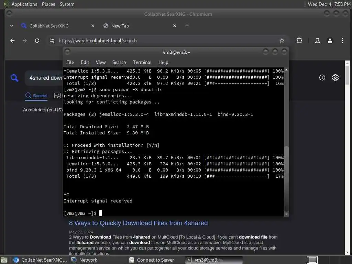
Task: Click the terminal scrollbar up arrow
Action: (286, 70)
